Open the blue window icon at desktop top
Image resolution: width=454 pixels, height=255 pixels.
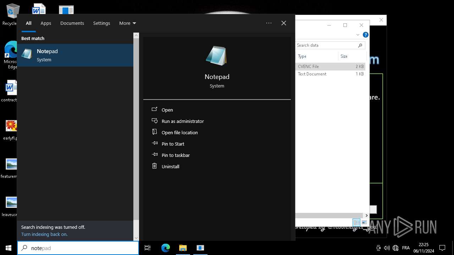click(66, 10)
